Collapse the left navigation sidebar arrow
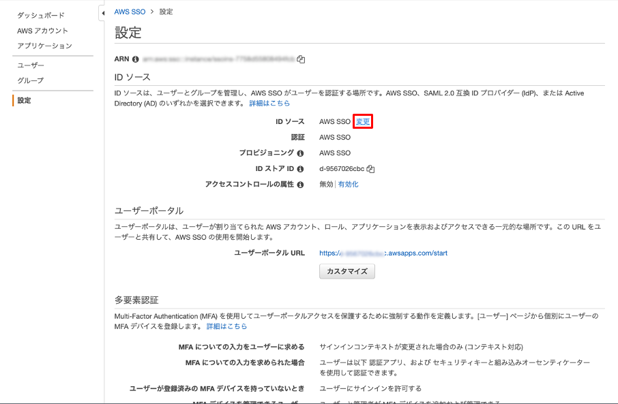 102,13
